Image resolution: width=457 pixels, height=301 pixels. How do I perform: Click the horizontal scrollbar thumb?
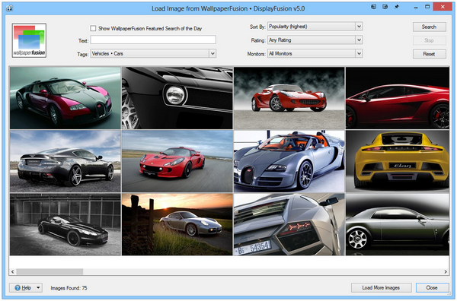coord(50,271)
